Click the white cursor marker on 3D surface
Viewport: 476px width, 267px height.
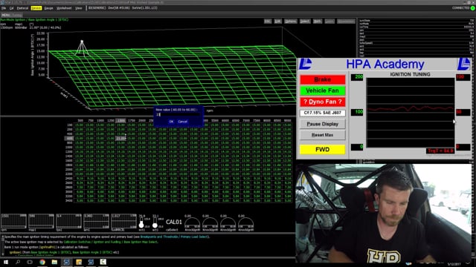click(x=82, y=42)
